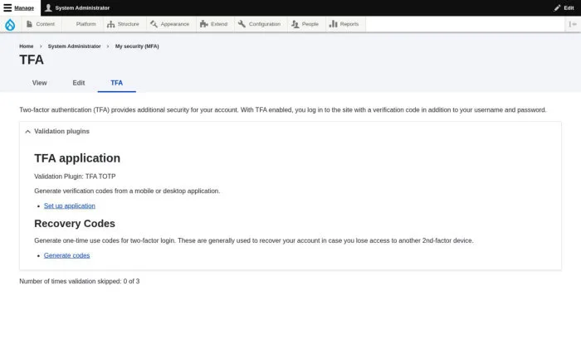
Task: Select the TFA tab
Action: pos(117,83)
